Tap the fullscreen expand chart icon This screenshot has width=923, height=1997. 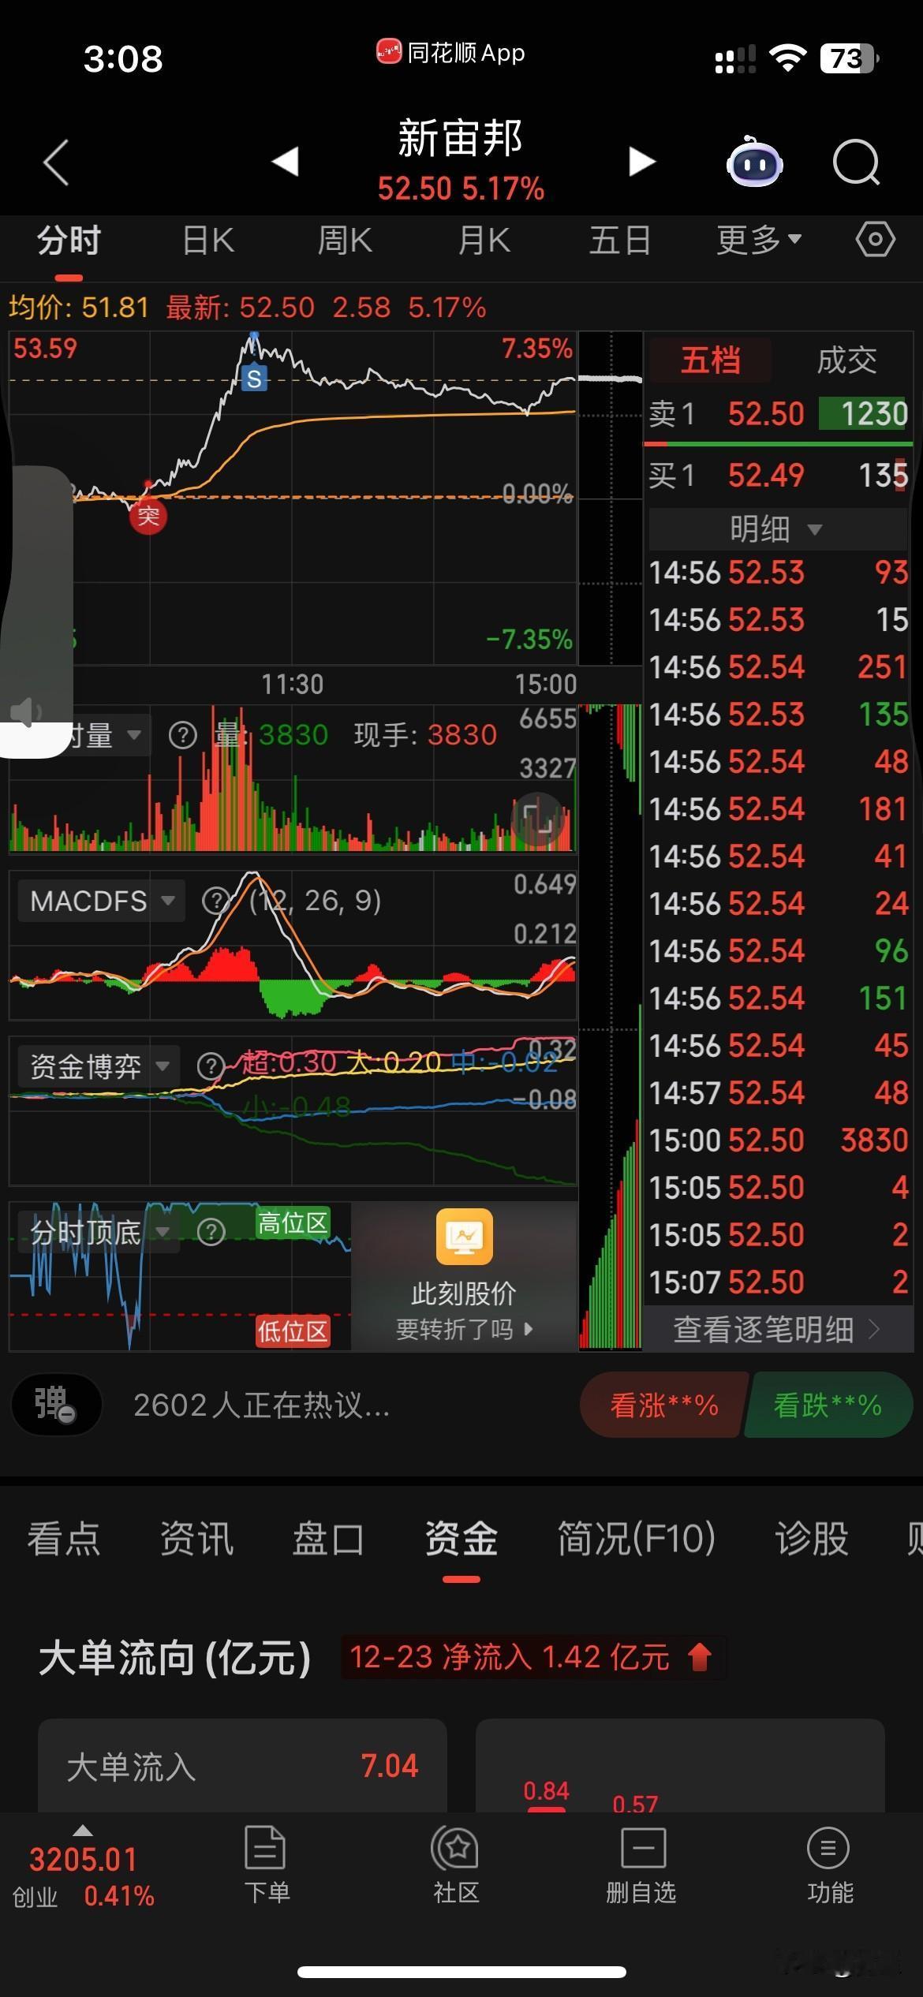(540, 819)
